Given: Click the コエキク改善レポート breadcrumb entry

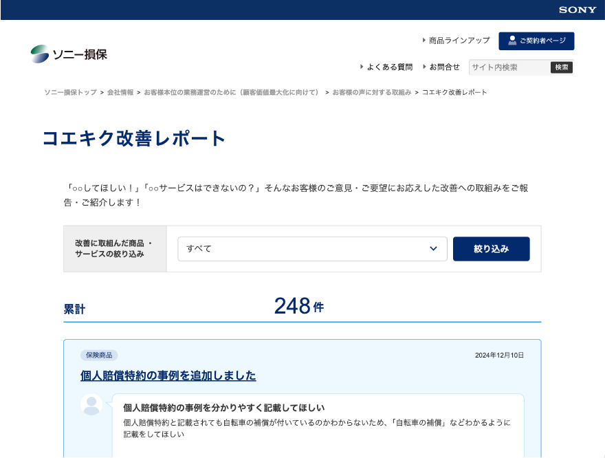Looking at the screenshot, I should tap(454, 92).
